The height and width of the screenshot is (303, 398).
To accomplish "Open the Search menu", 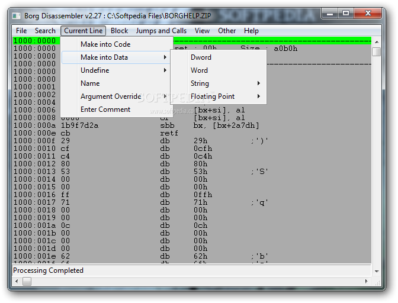I will click(45, 31).
